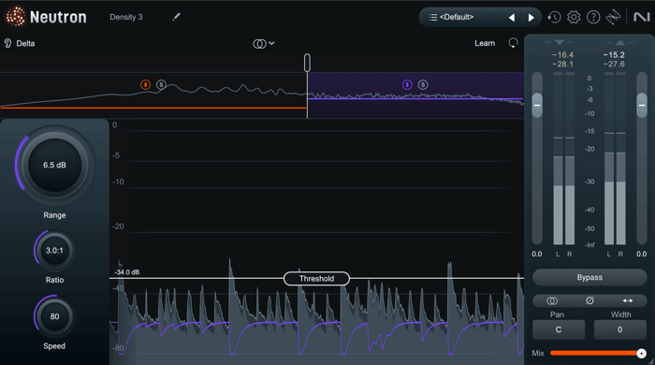Image resolution: width=655 pixels, height=365 pixels.
Task: Click the input RMS value -28.1
Action: [562, 64]
